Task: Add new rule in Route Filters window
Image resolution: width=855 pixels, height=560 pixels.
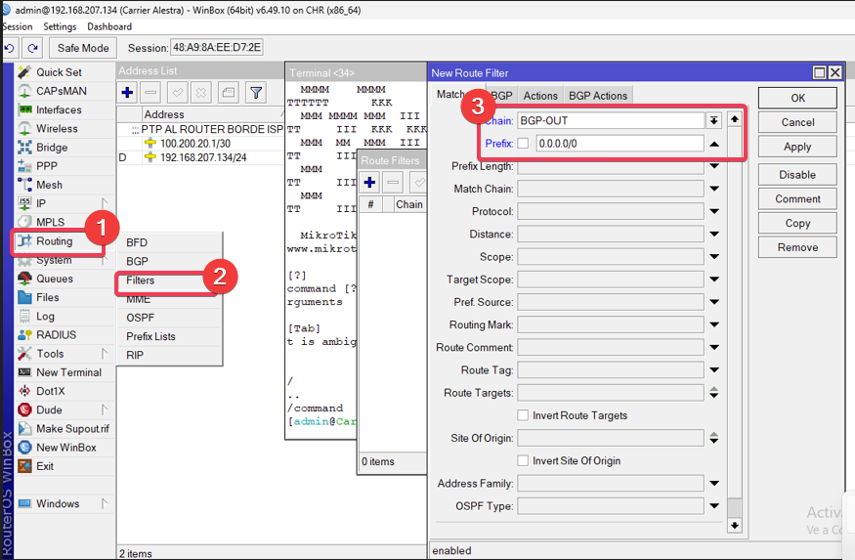Action: [370, 182]
